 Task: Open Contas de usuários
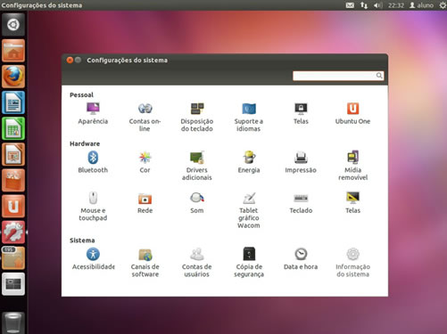[x=197, y=263]
